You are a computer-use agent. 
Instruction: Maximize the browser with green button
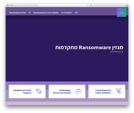point(12,5)
